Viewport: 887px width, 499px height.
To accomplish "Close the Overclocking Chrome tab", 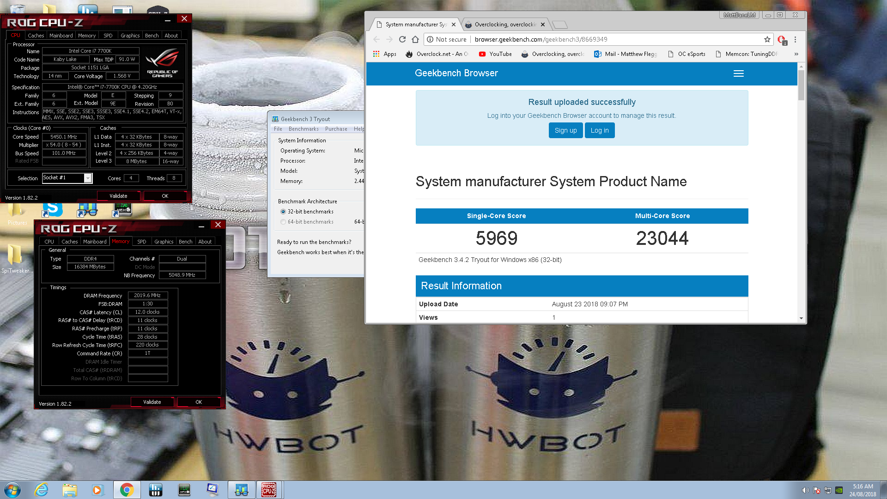I will pyautogui.click(x=543, y=24).
